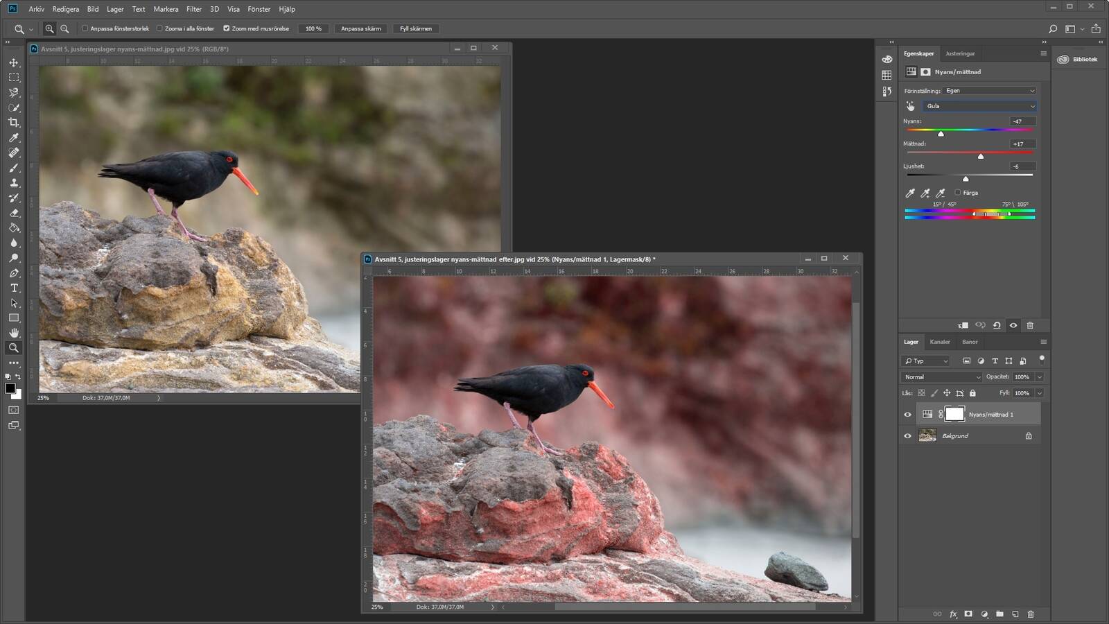Select the Eraser tool
The height and width of the screenshot is (624, 1109).
14,213
